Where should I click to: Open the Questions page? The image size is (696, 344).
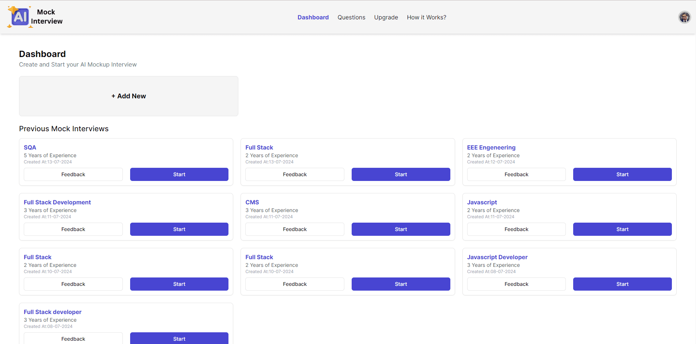pos(351,17)
